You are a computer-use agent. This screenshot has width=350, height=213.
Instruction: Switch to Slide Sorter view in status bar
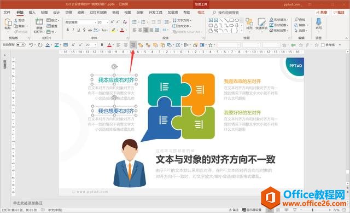pos(278,210)
